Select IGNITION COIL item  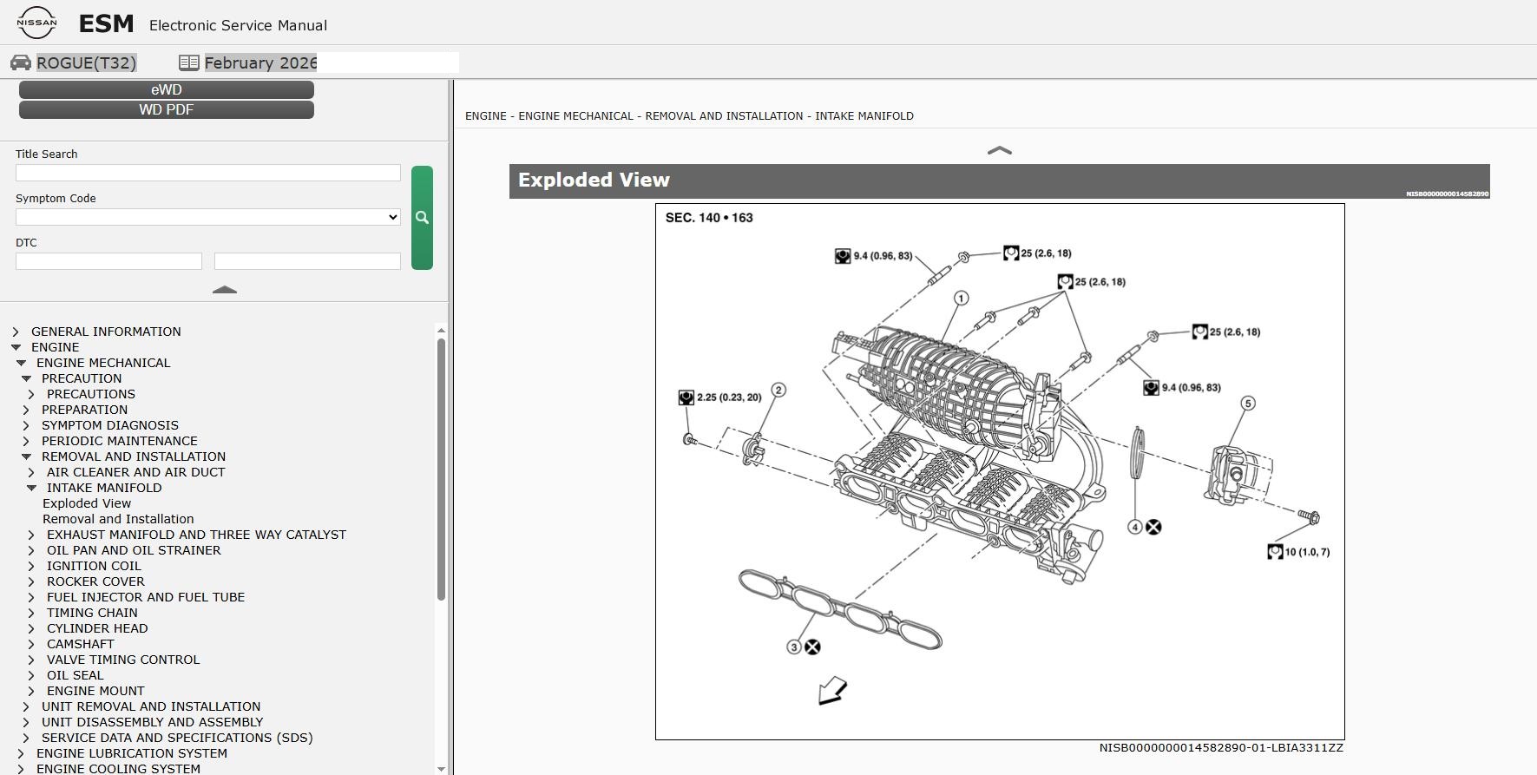pyautogui.click(x=94, y=566)
